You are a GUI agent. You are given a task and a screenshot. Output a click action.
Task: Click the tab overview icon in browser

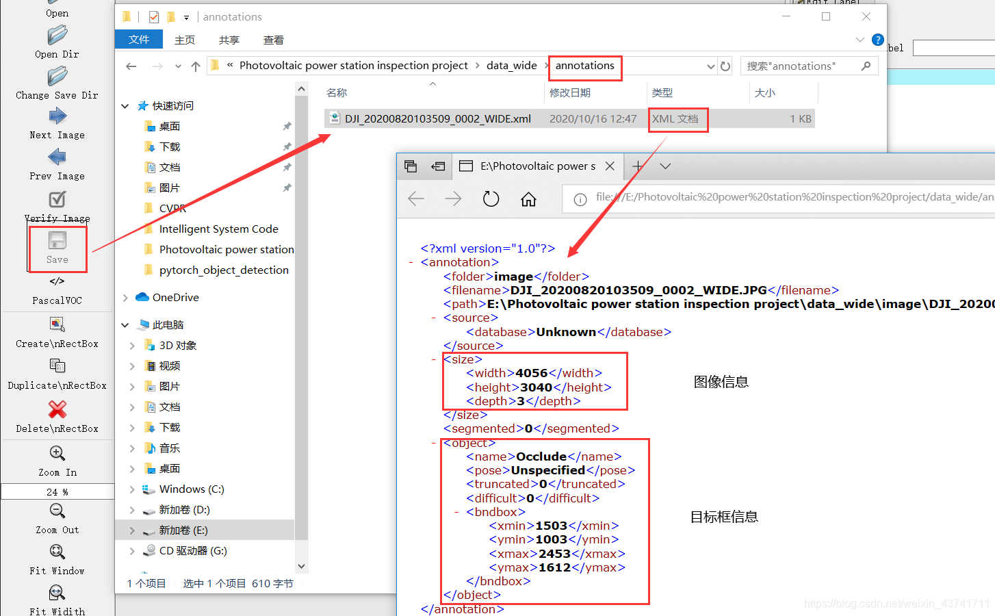pos(411,166)
